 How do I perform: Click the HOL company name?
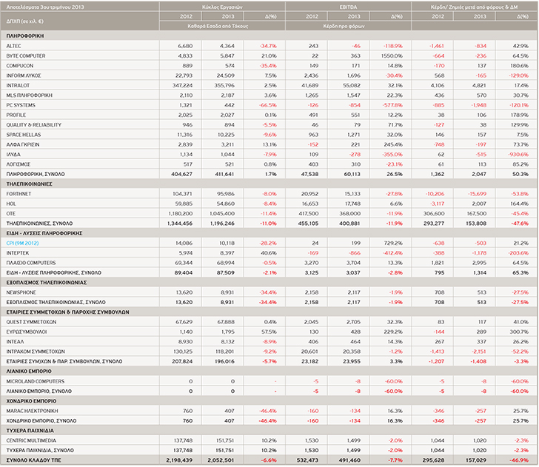click(x=11, y=204)
